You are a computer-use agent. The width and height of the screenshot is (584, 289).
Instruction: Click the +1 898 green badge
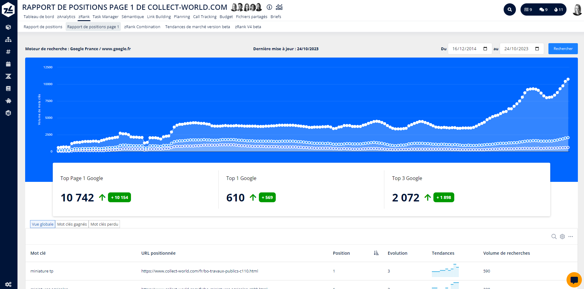(x=444, y=197)
